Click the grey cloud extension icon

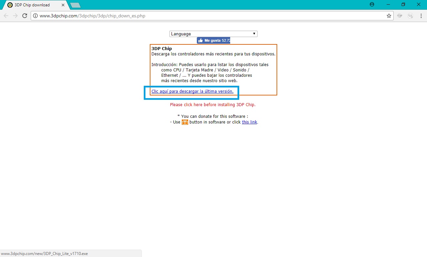tap(400, 16)
